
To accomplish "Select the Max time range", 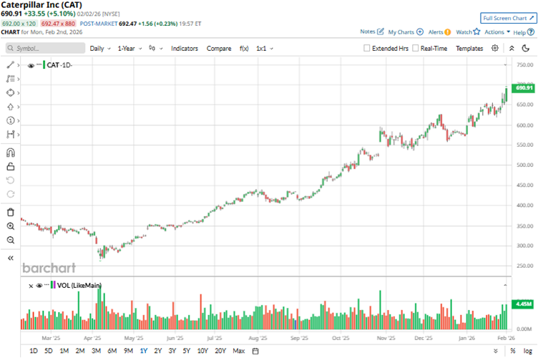I will pyautogui.click(x=239, y=351).
